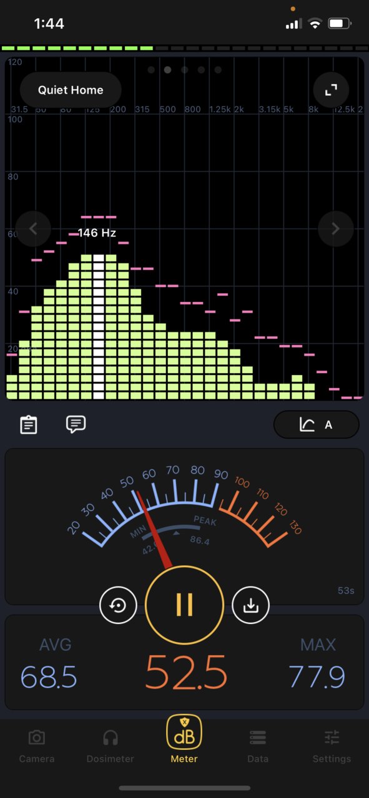Select the second page indicator dot
This screenshot has width=369, height=798.
[167, 70]
